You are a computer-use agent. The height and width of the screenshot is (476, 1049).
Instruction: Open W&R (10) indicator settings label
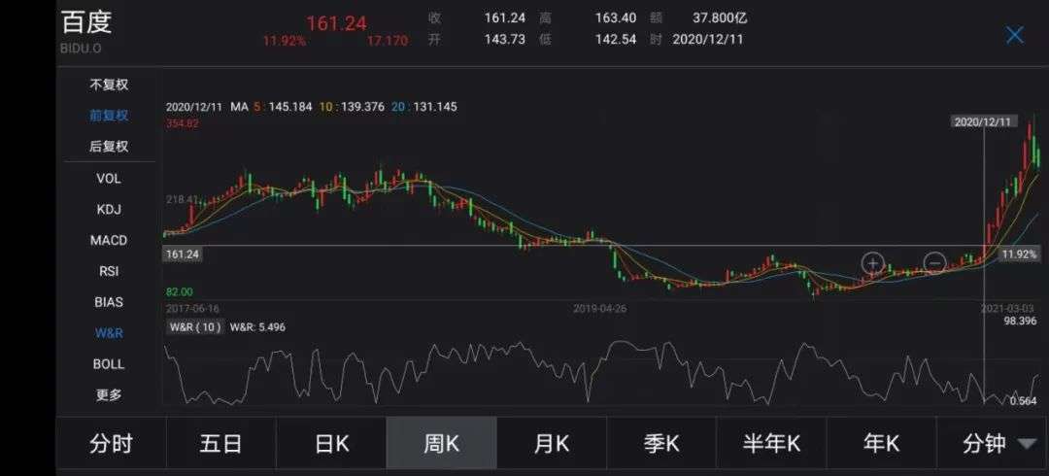click(x=195, y=327)
